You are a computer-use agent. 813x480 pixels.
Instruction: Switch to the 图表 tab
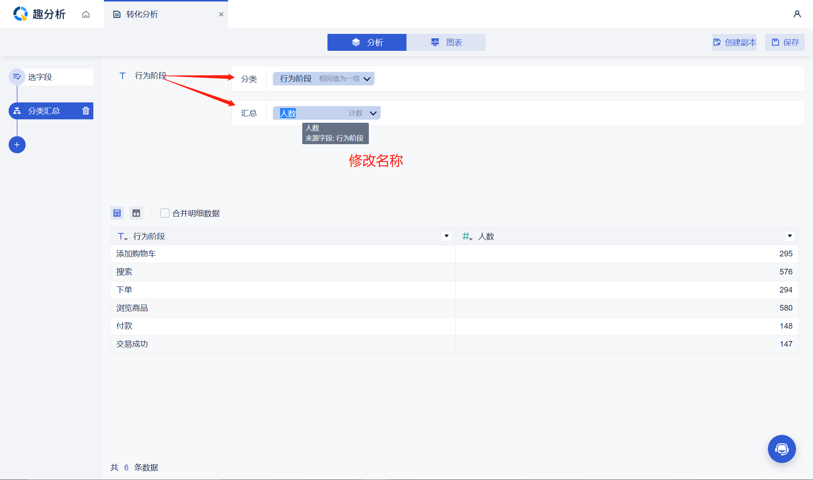pyautogui.click(x=446, y=42)
